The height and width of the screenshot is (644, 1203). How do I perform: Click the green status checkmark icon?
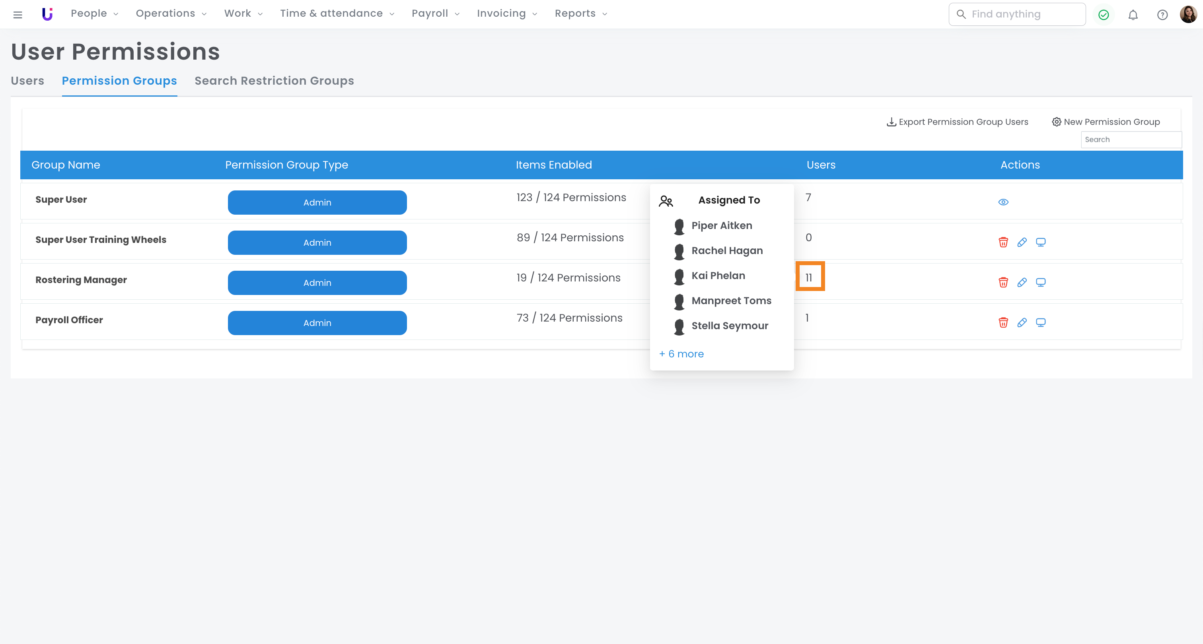pyautogui.click(x=1103, y=14)
